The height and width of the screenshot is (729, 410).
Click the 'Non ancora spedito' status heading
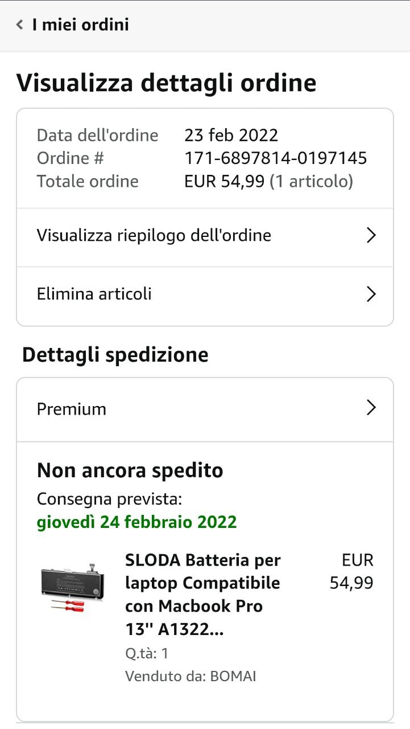(x=130, y=470)
